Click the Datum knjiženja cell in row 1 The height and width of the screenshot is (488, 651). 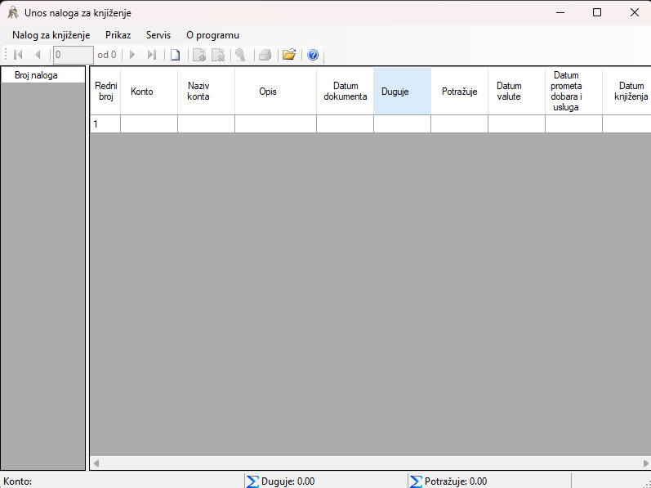click(x=627, y=123)
